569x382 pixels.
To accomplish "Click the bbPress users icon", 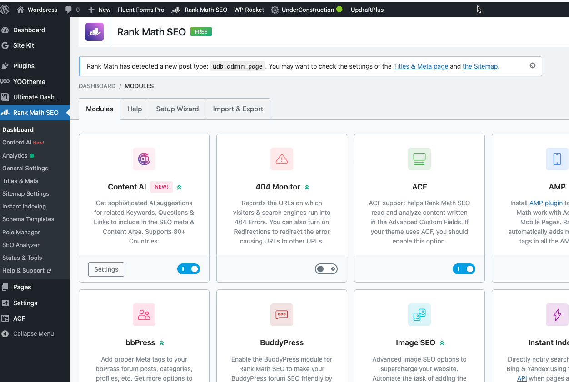I will 144,315.
